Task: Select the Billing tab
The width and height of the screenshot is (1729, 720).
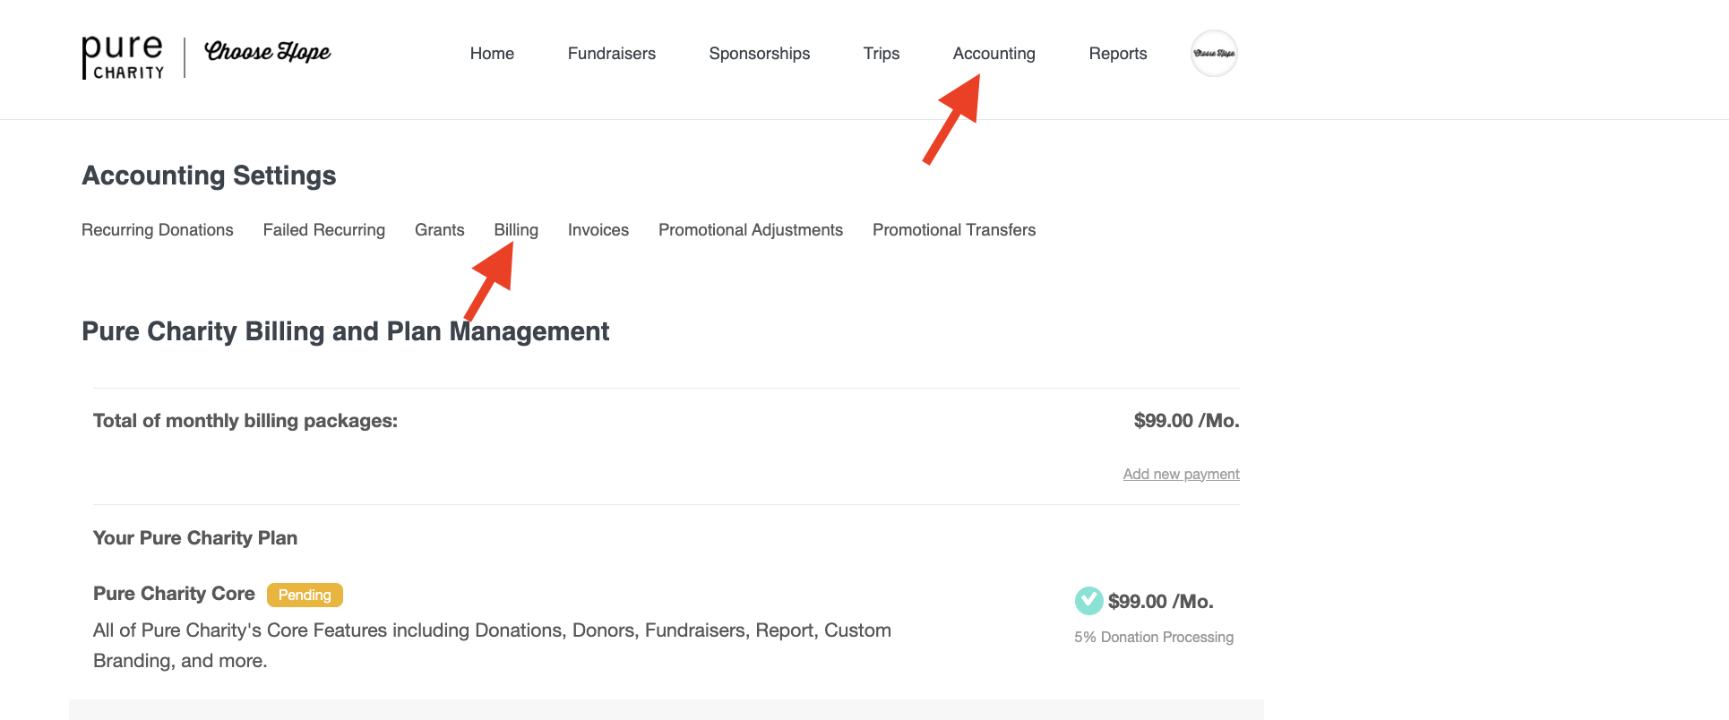Action: point(516,230)
